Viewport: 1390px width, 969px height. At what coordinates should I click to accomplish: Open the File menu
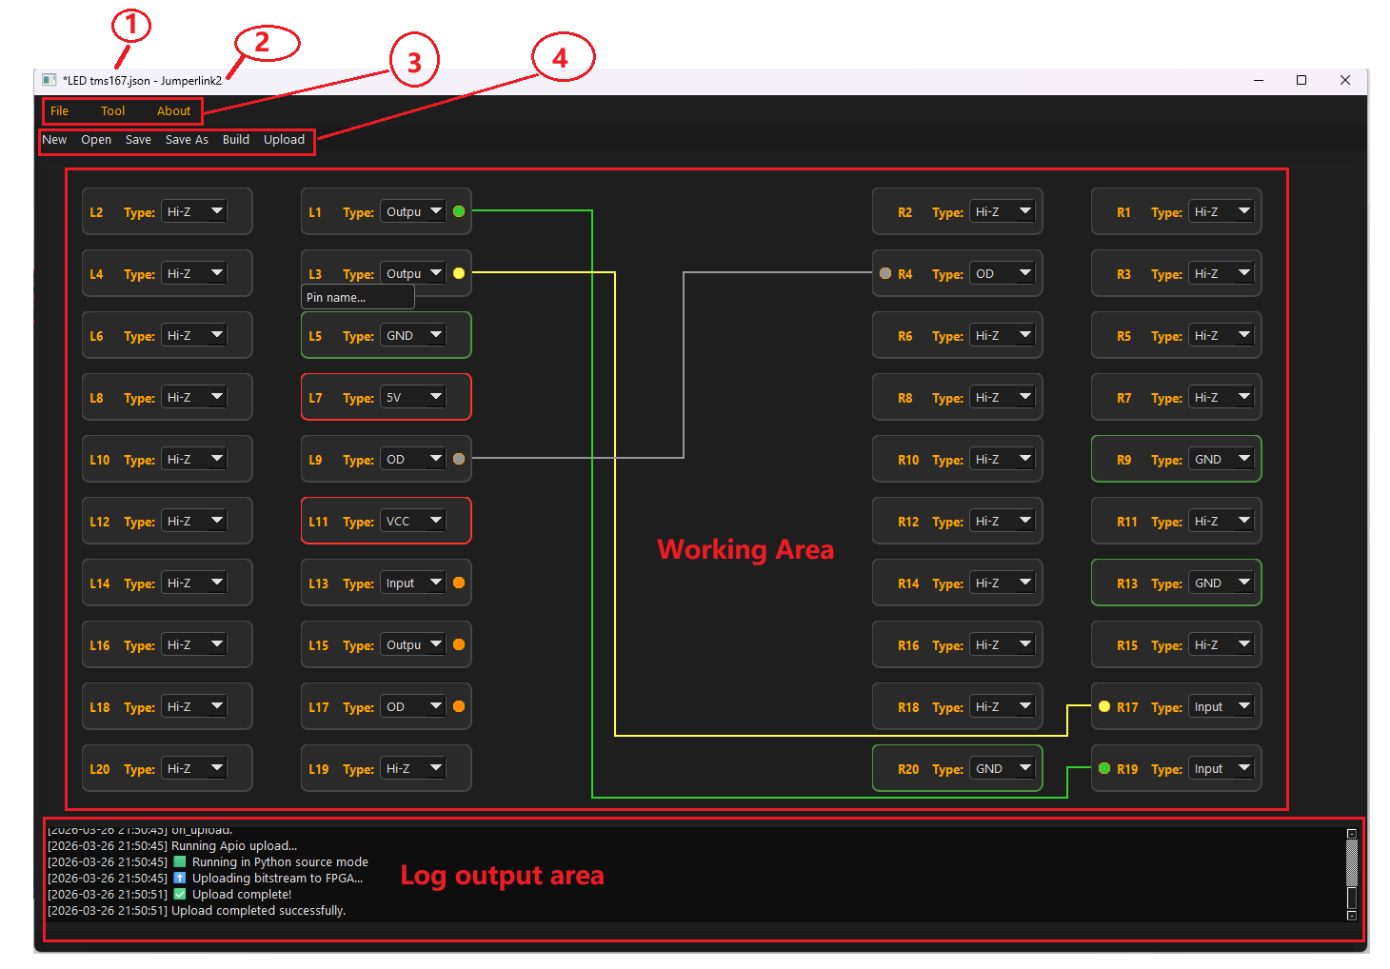coord(59,111)
